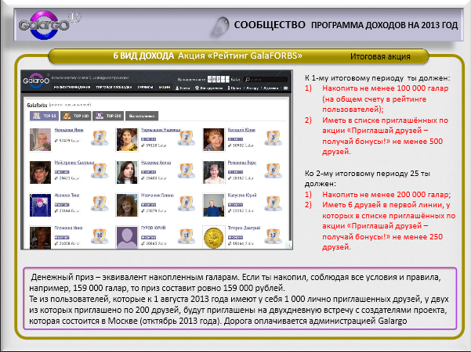471x352 pixels.
Task: Click into the site search field
Action: (266, 80)
